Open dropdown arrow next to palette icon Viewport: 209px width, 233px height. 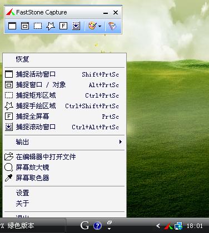point(100,26)
